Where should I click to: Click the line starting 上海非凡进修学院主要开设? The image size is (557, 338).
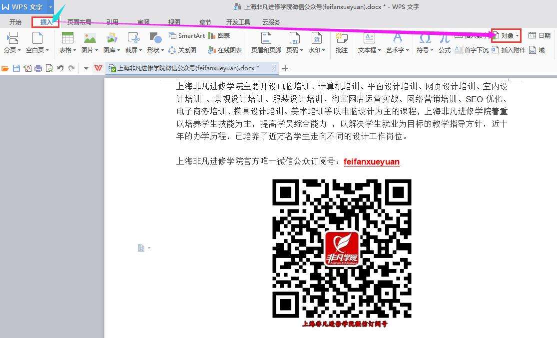(x=342, y=87)
